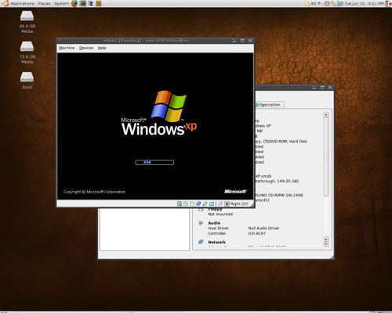The width and height of the screenshot is (392, 313).
Task: Click the USB devices status icon
Action: tap(205, 203)
